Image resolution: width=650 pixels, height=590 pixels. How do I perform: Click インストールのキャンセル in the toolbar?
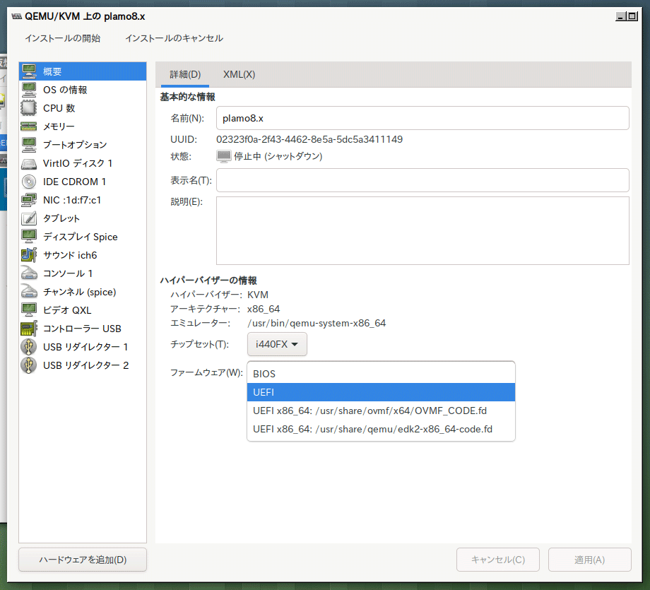174,38
